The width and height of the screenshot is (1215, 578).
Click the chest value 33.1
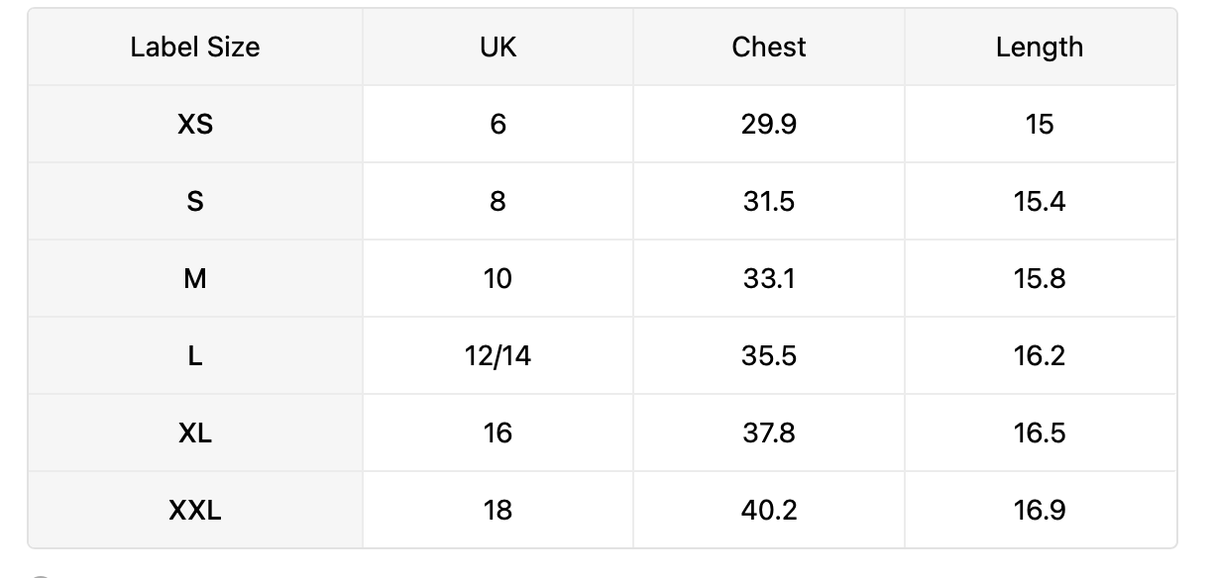769,278
